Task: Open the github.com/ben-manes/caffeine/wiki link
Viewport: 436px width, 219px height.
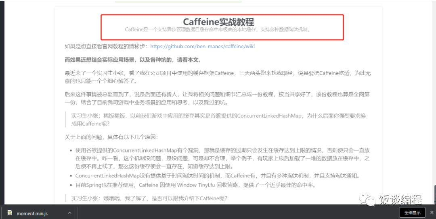Action: pos(202,47)
